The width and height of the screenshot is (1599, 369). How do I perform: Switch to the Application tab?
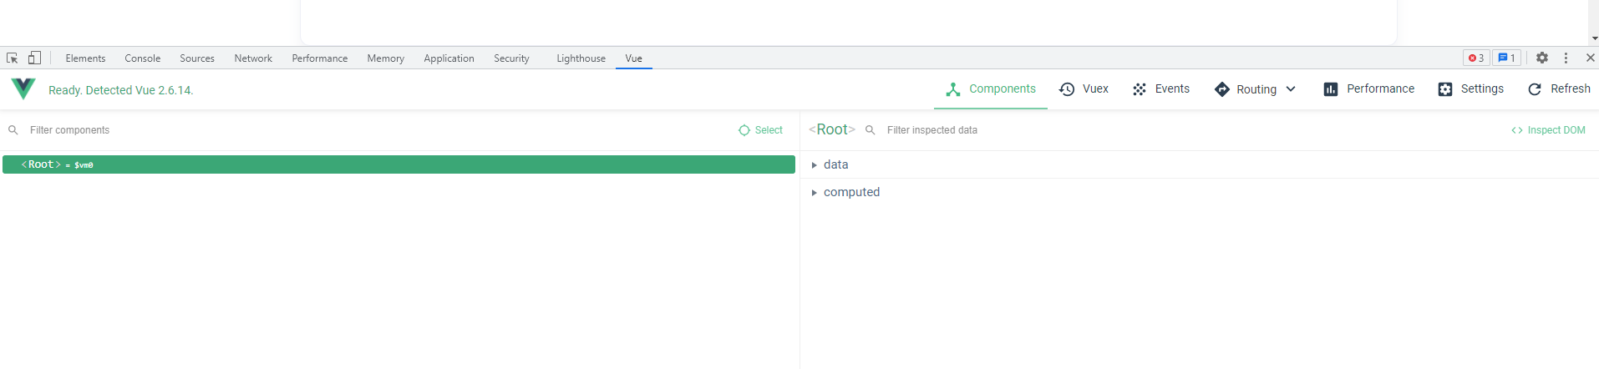tap(449, 58)
